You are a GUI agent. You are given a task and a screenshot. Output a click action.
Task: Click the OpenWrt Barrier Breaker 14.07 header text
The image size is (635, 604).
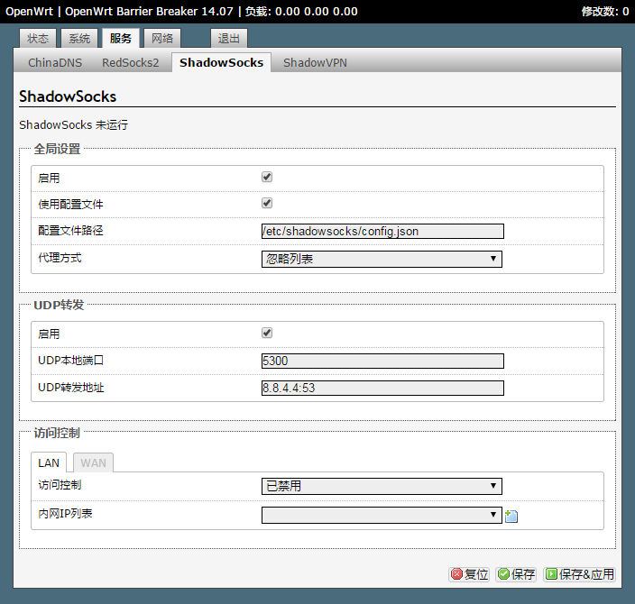pyautogui.click(x=149, y=12)
